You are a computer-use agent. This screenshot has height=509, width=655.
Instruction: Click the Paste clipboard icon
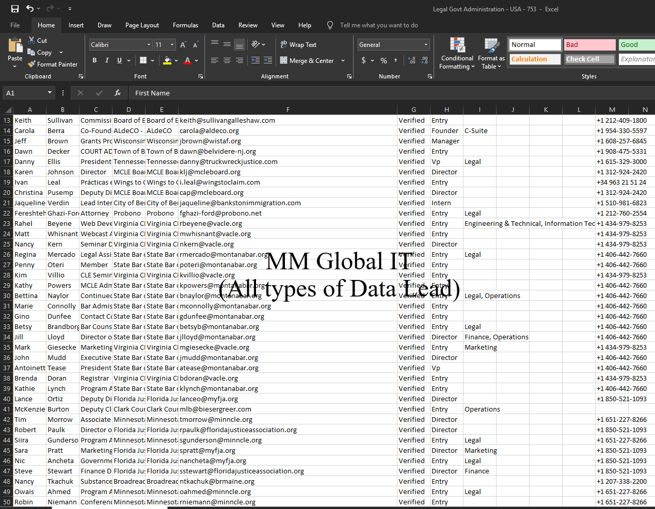pyautogui.click(x=15, y=45)
